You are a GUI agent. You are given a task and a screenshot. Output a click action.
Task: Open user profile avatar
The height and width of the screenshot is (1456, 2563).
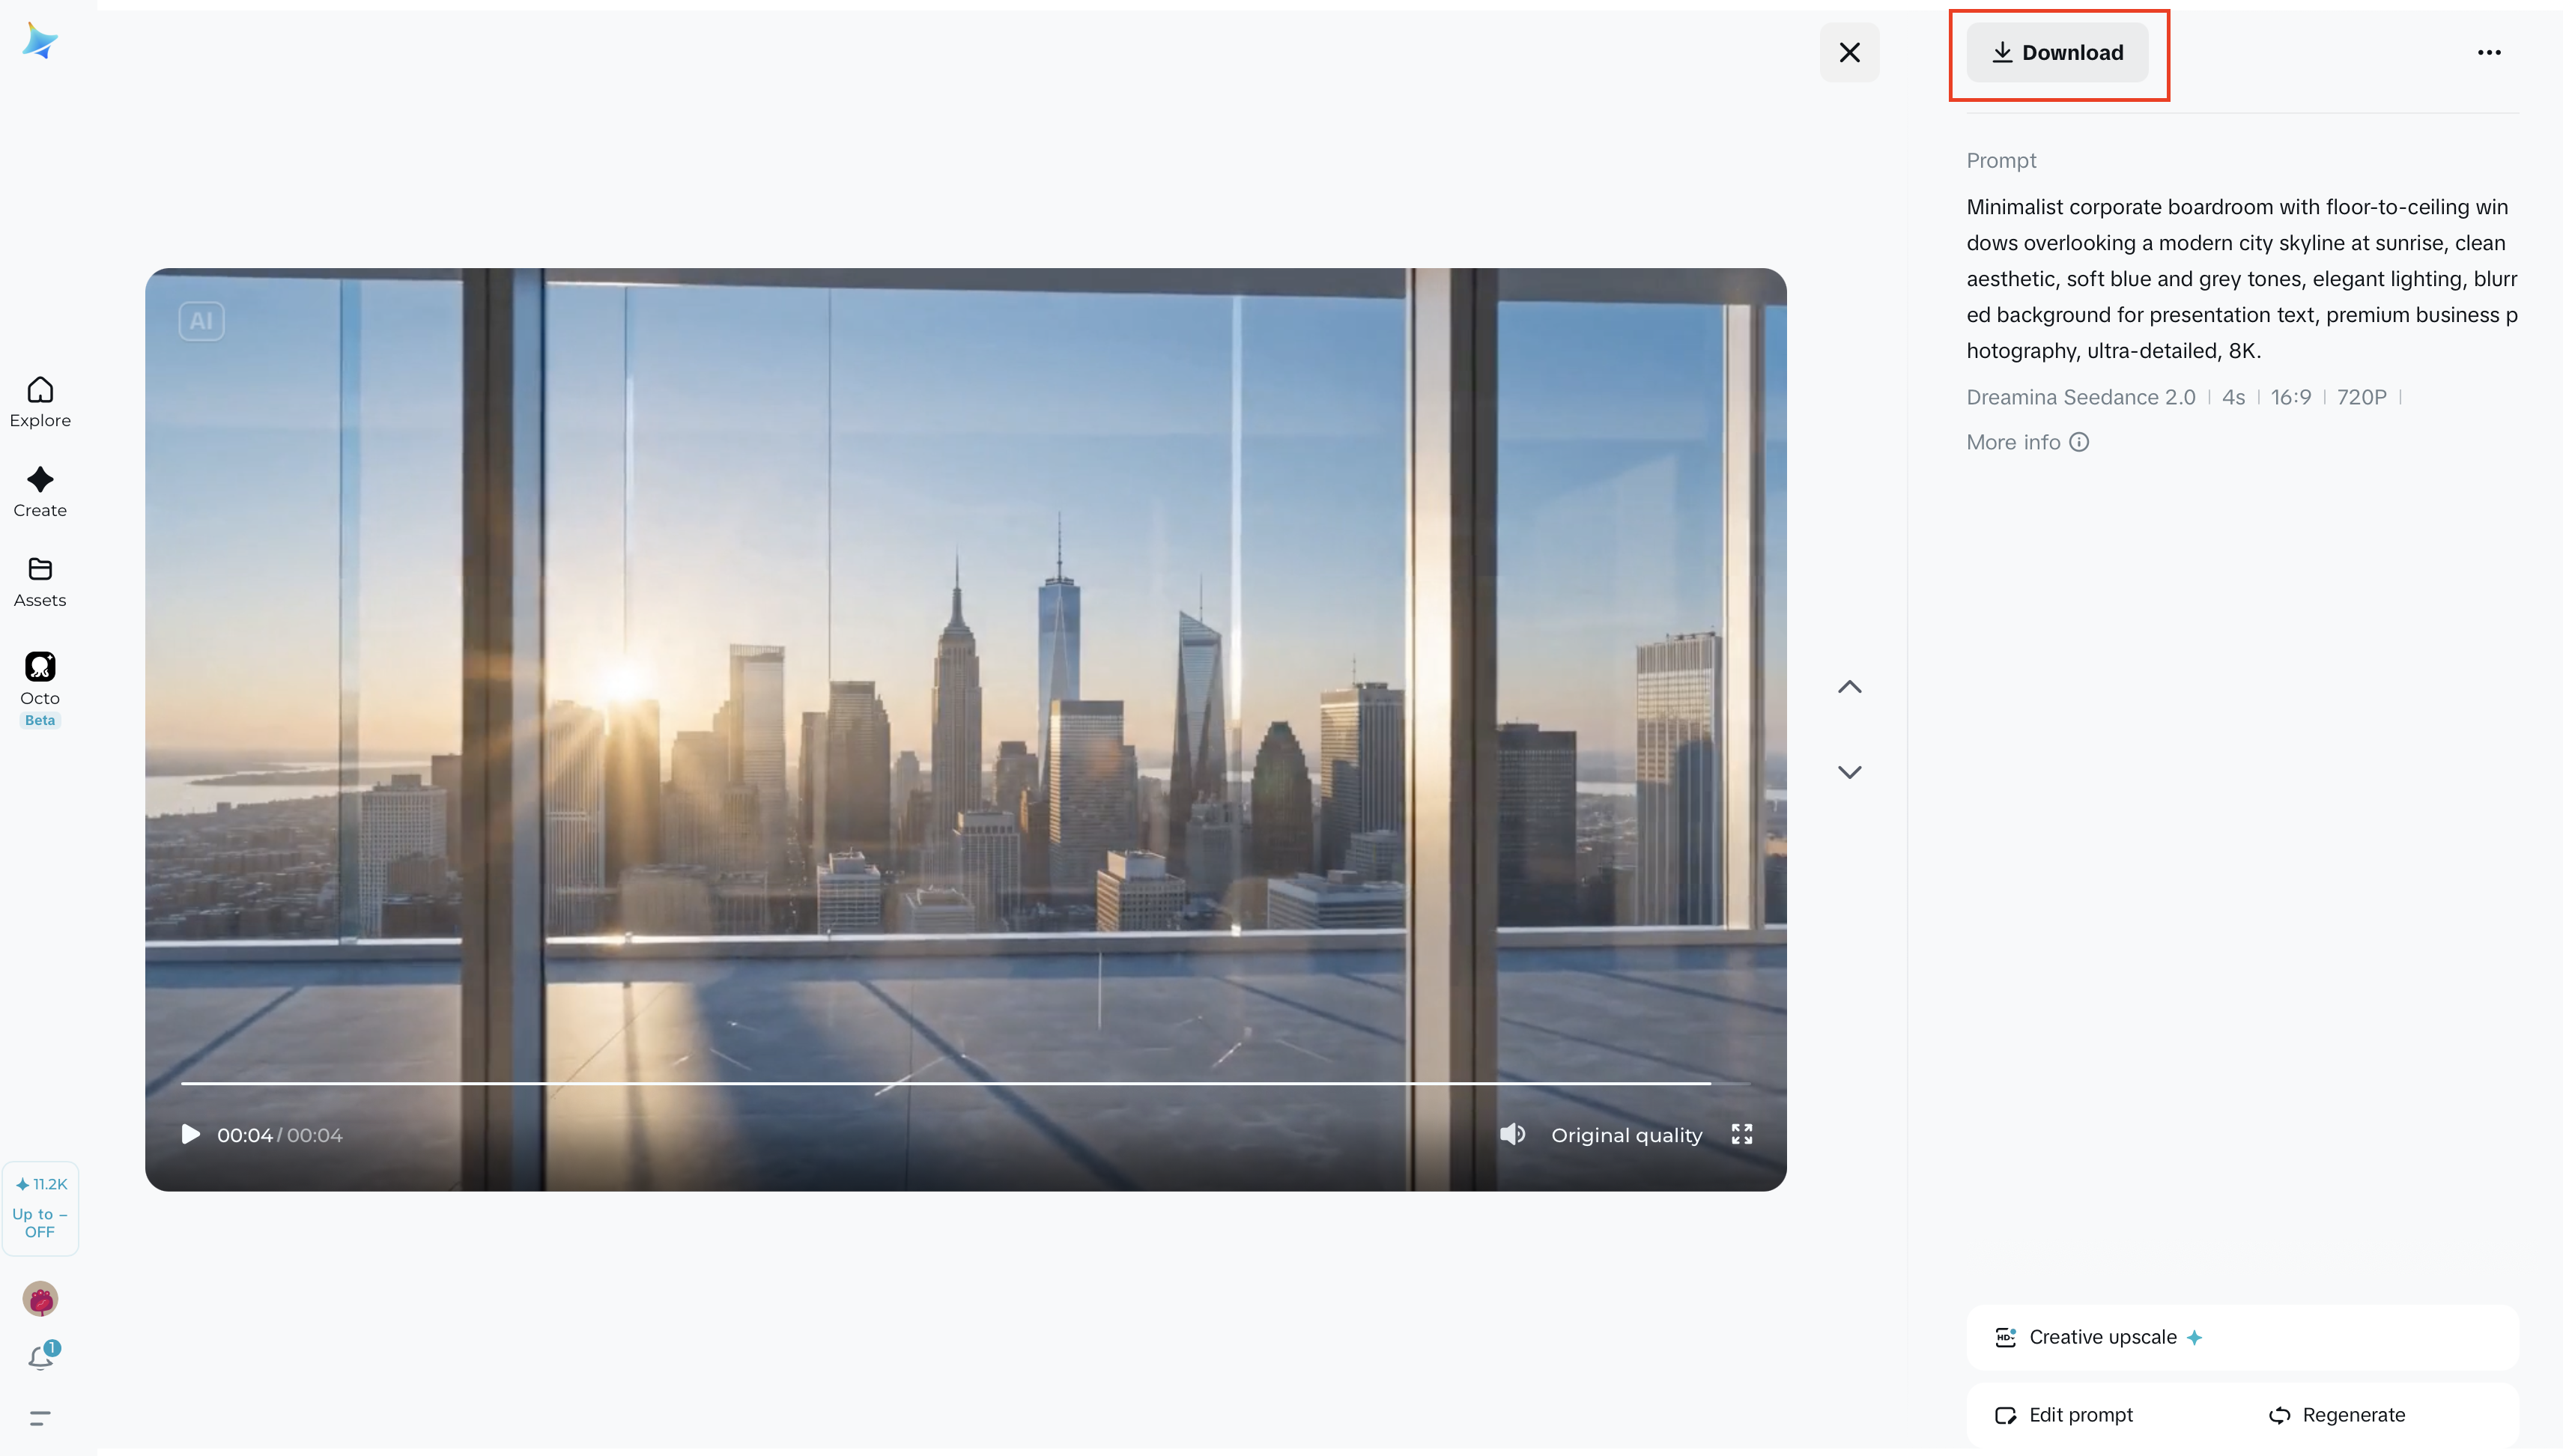coord(40,1298)
